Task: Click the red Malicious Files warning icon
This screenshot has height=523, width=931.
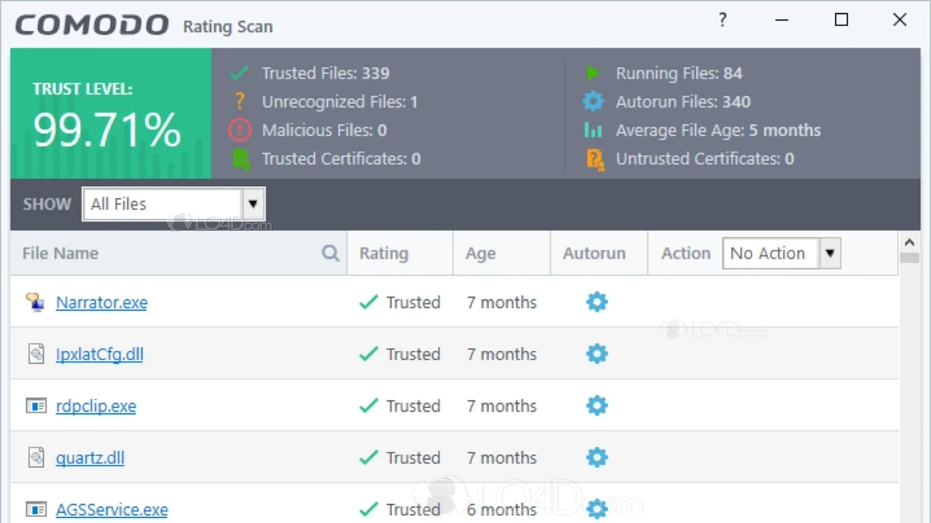Action: point(239,130)
